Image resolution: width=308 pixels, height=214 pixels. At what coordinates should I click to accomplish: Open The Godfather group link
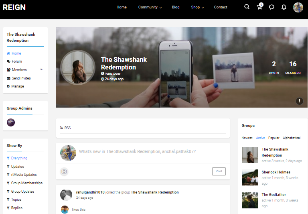click(274, 195)
